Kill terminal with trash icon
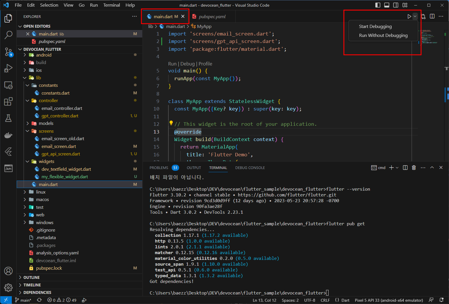The image size is (449, 304). tap(414, 168)
